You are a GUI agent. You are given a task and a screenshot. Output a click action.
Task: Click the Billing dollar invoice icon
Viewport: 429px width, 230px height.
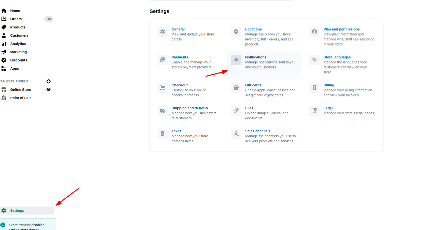[x=314, y=88]
